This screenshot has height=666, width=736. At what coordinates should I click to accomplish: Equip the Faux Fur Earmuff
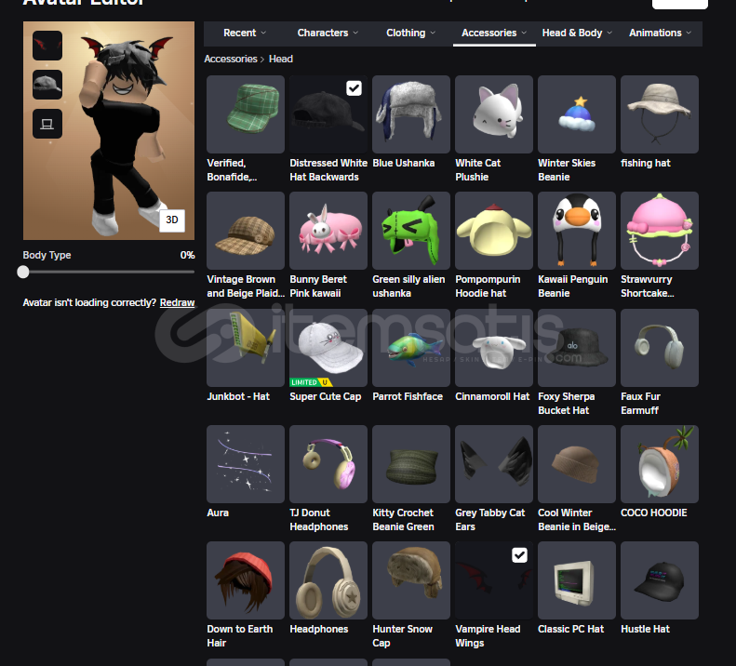pyautogui.click(x=660, y=348)
